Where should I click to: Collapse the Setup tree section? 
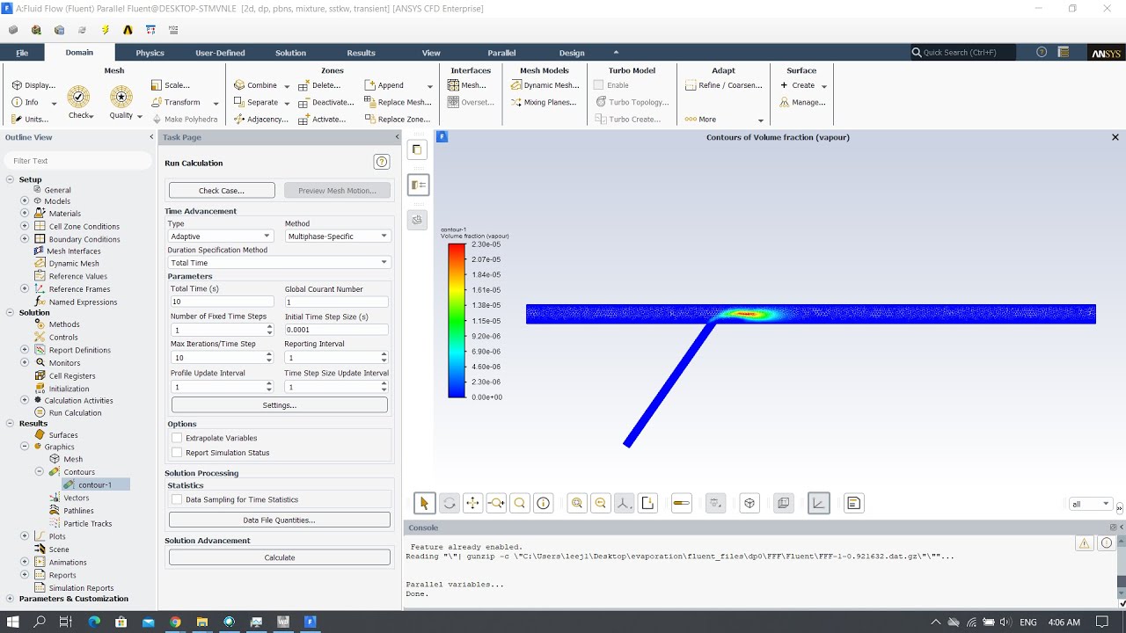pos(10,179)
